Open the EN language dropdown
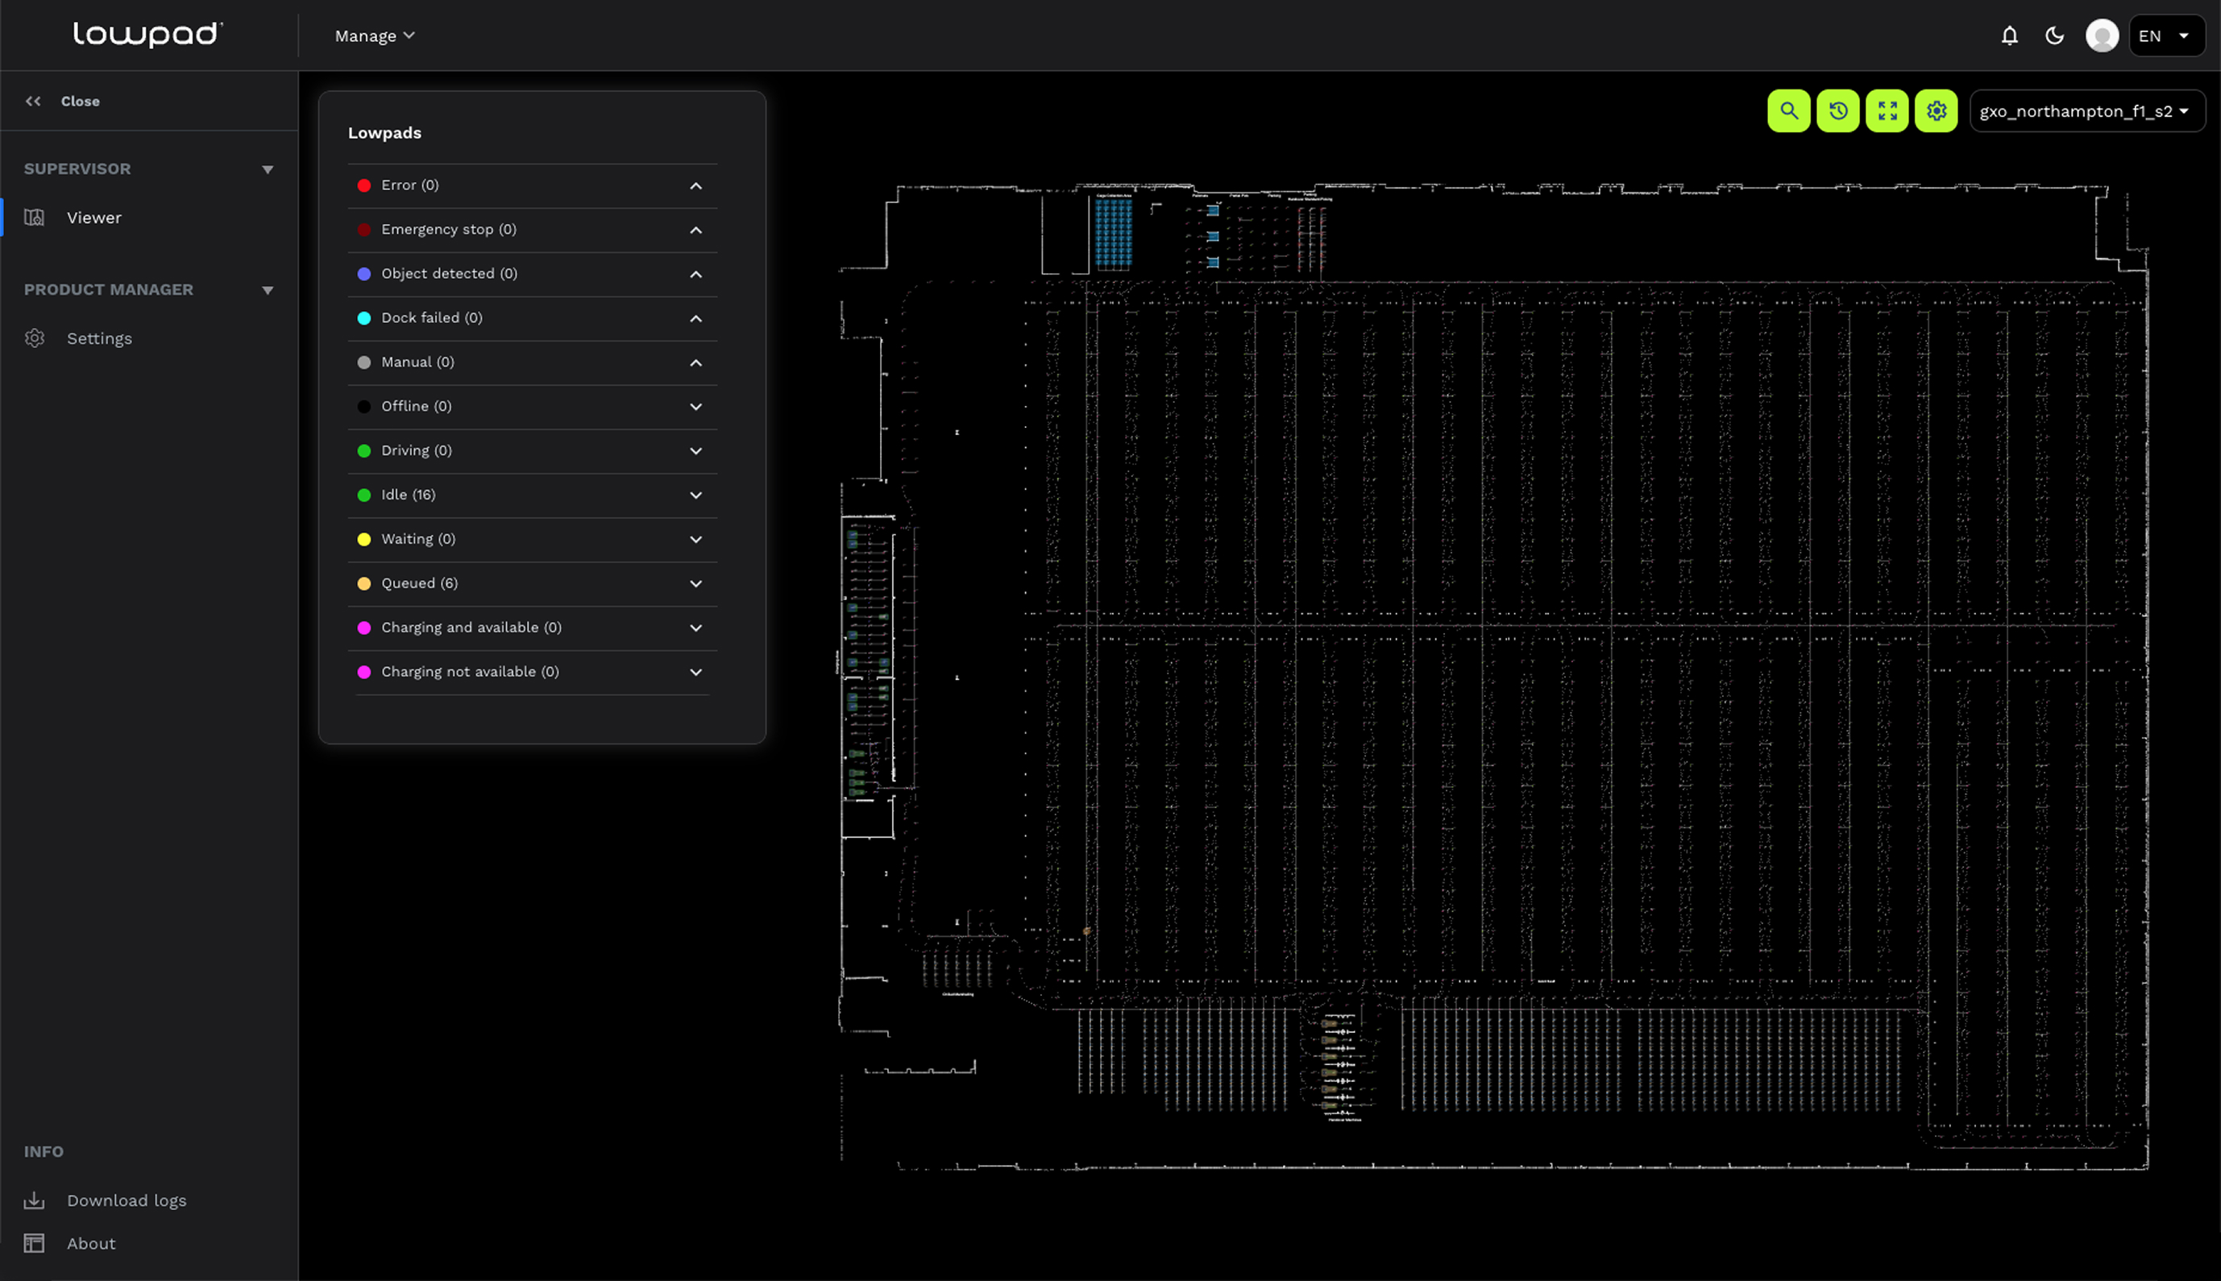 pyautogui.click(x=2165, y=36)
